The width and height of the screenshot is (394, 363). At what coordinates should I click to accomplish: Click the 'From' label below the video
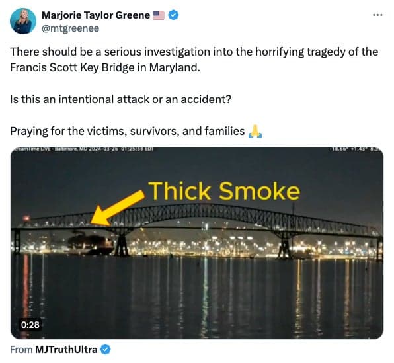coord(21,349)
